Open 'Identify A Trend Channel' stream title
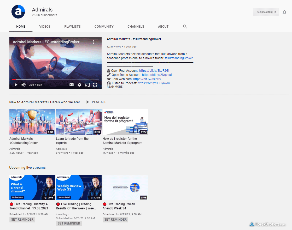 pyautogui.click(x=29, y=206)
